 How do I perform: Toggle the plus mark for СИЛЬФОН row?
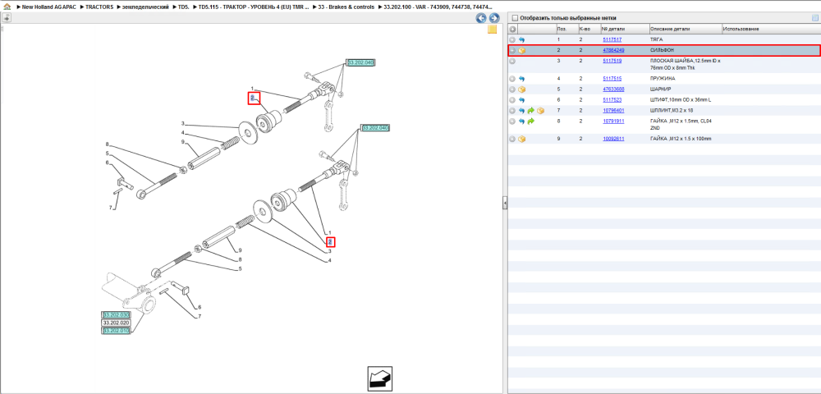(x=512, y=51)
